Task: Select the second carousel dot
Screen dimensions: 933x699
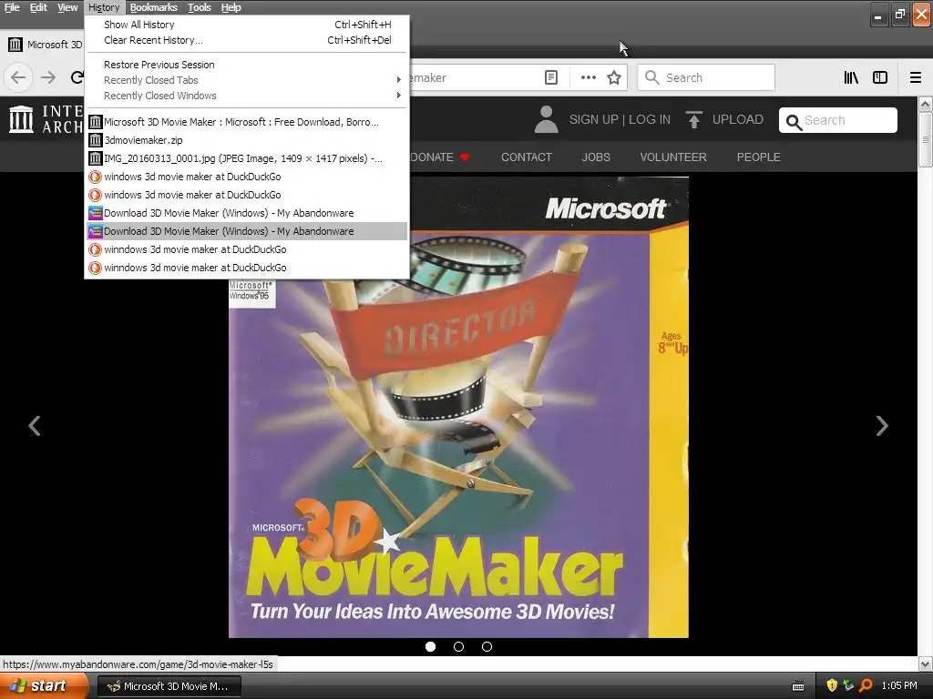Action: tap(458, 647)
